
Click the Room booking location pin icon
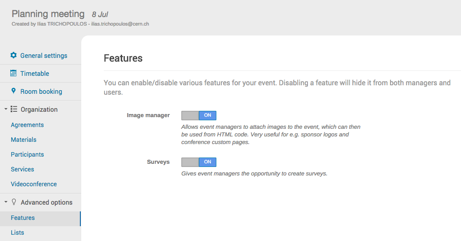(x=13, y=91)
